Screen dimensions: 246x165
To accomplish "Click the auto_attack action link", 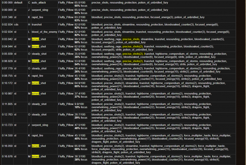I will click(39, 3).
